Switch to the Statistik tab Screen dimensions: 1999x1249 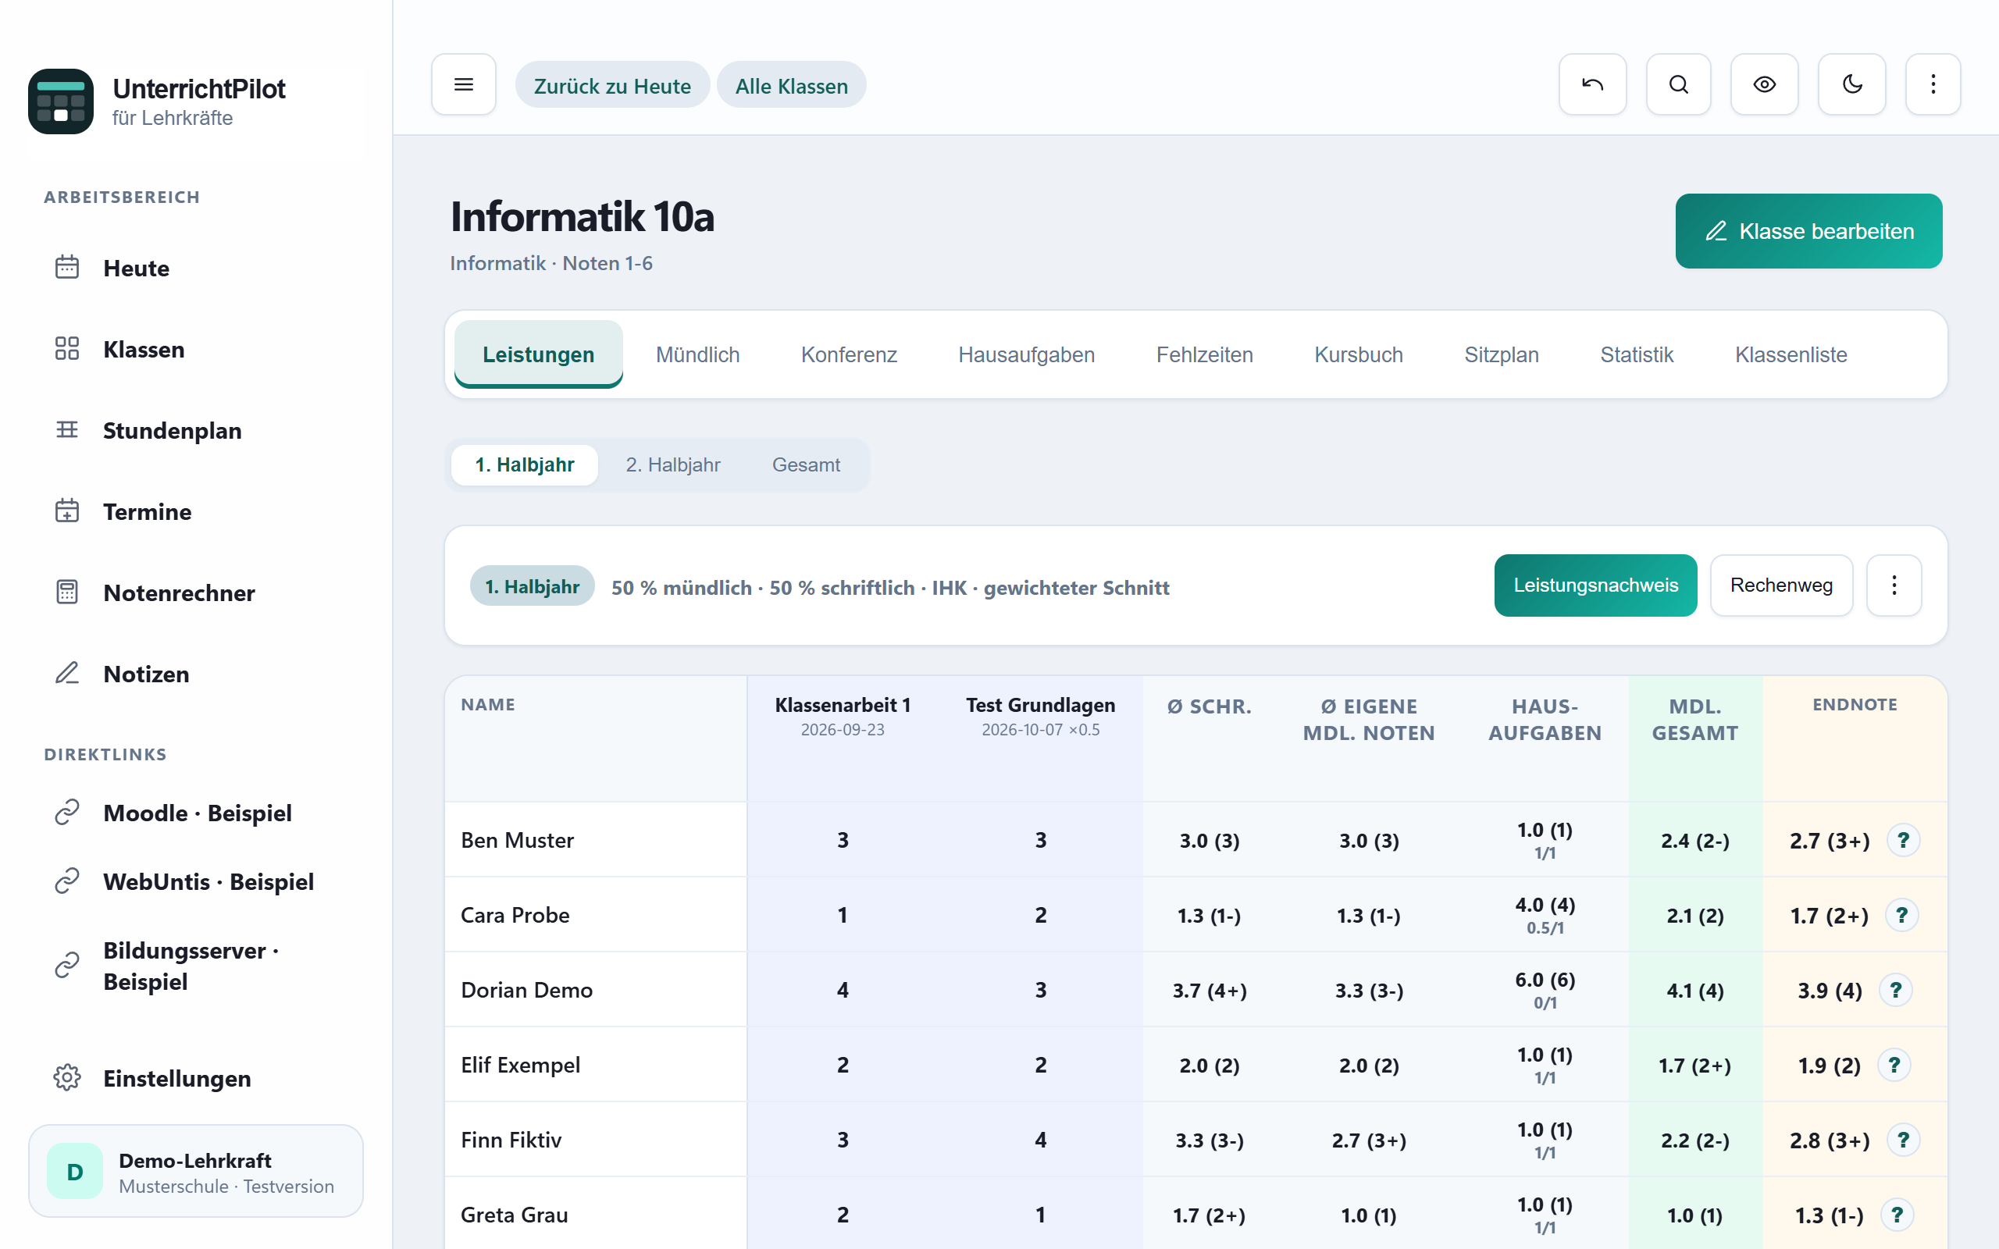click(1637, 354)
